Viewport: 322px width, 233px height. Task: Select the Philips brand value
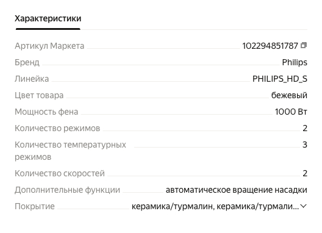295,62
